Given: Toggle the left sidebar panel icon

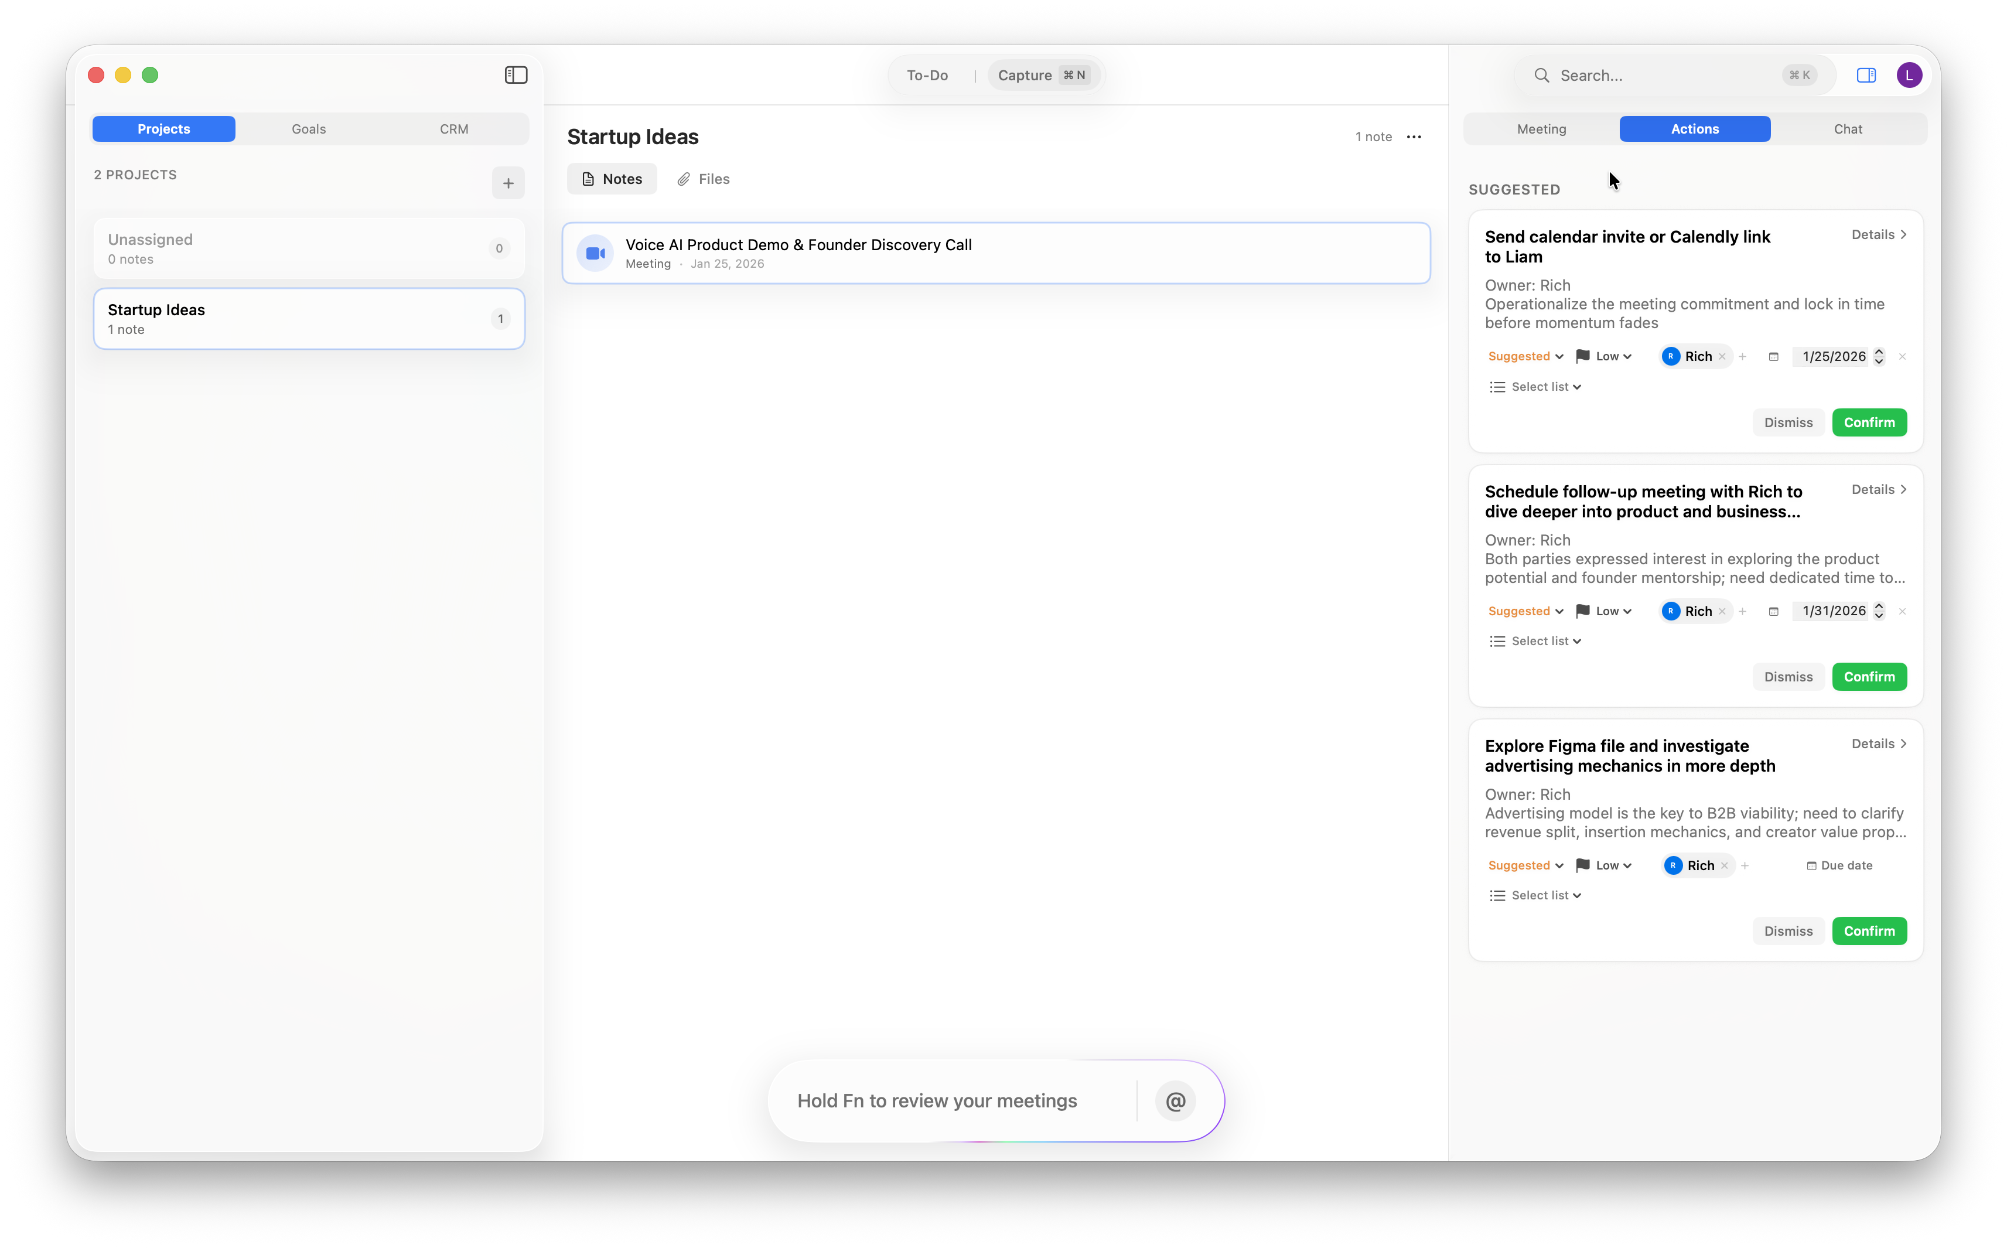Looking at the screenshot, I should click(x=516, y=75).
